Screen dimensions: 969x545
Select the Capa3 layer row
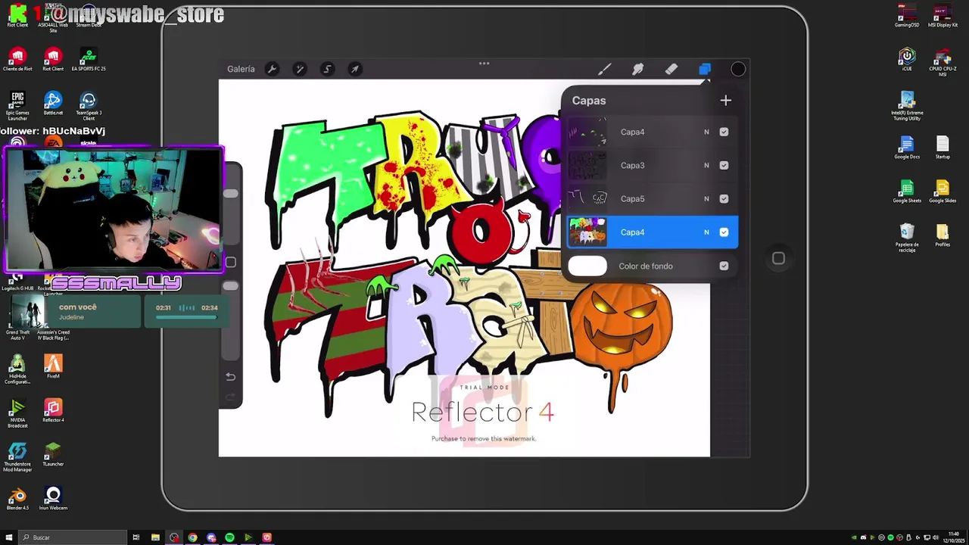coord(652,165)
